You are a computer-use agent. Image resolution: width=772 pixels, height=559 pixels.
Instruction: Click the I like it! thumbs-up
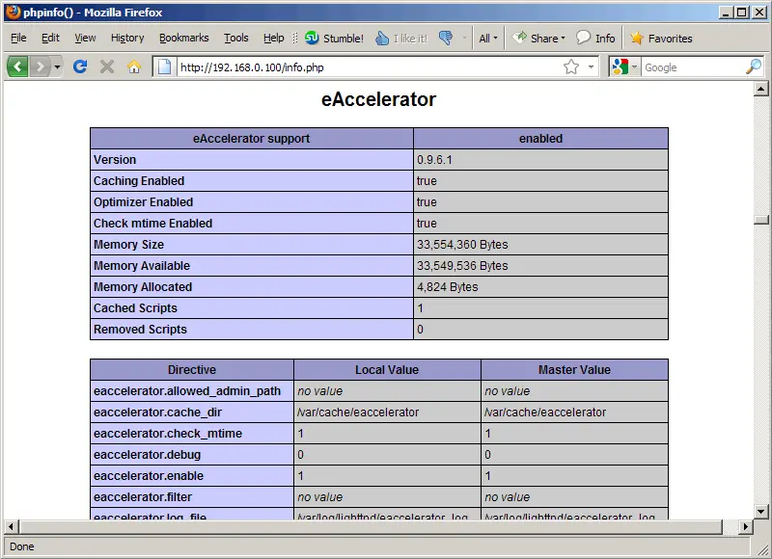pos(401,39)
